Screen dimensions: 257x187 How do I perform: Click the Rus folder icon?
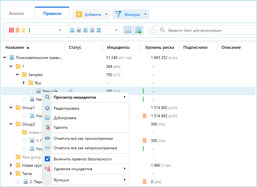(x=31, y=83)
